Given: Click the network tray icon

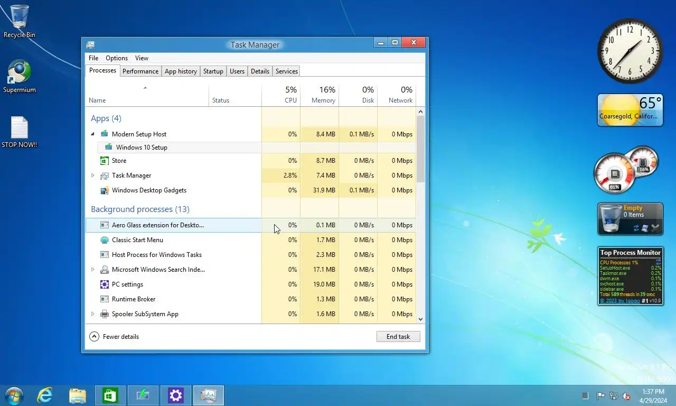Looking at the screenshot, I should pyautogui.click(x=614, y=395).
